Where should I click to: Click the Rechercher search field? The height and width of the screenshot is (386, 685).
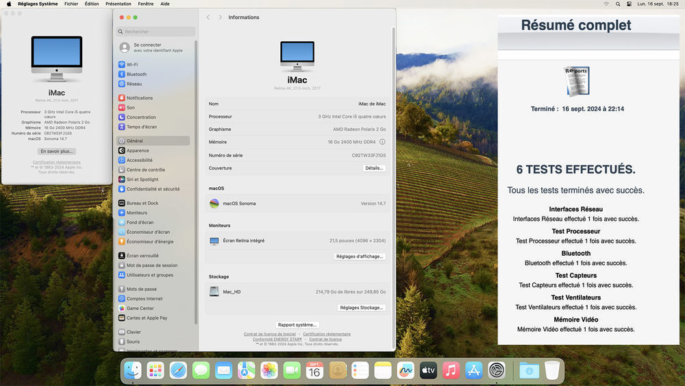point(156,32)
